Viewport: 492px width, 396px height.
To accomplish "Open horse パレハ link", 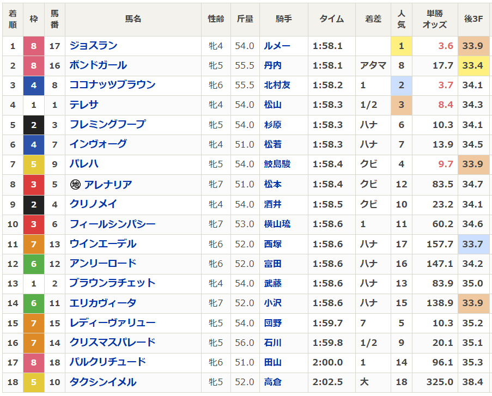I will point(84,164).
